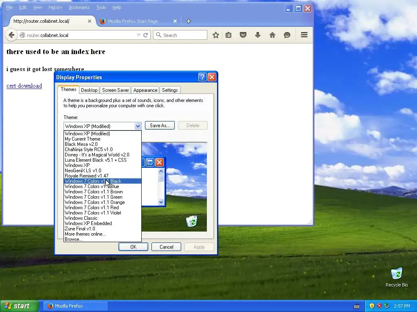The width and height of the screenshot is (417, 312).
Task: Click Cancel in Display Properties
Action: click(x=166, y=247)
